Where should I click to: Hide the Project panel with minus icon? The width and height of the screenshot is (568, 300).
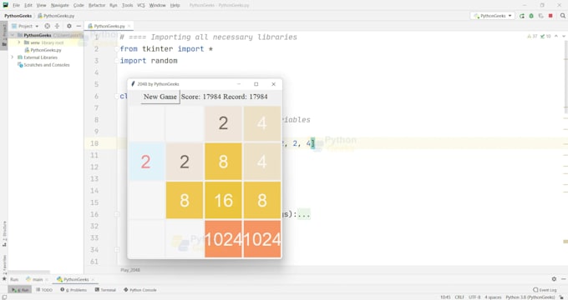pos(79,26)
